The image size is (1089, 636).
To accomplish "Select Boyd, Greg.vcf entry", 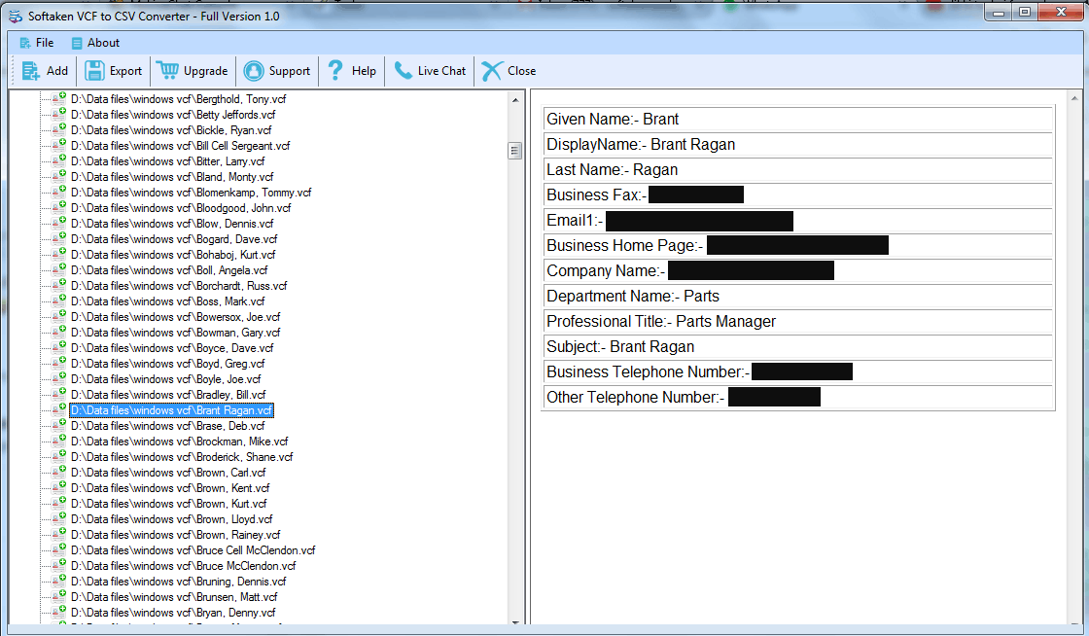I will click(x=167, y=363).
